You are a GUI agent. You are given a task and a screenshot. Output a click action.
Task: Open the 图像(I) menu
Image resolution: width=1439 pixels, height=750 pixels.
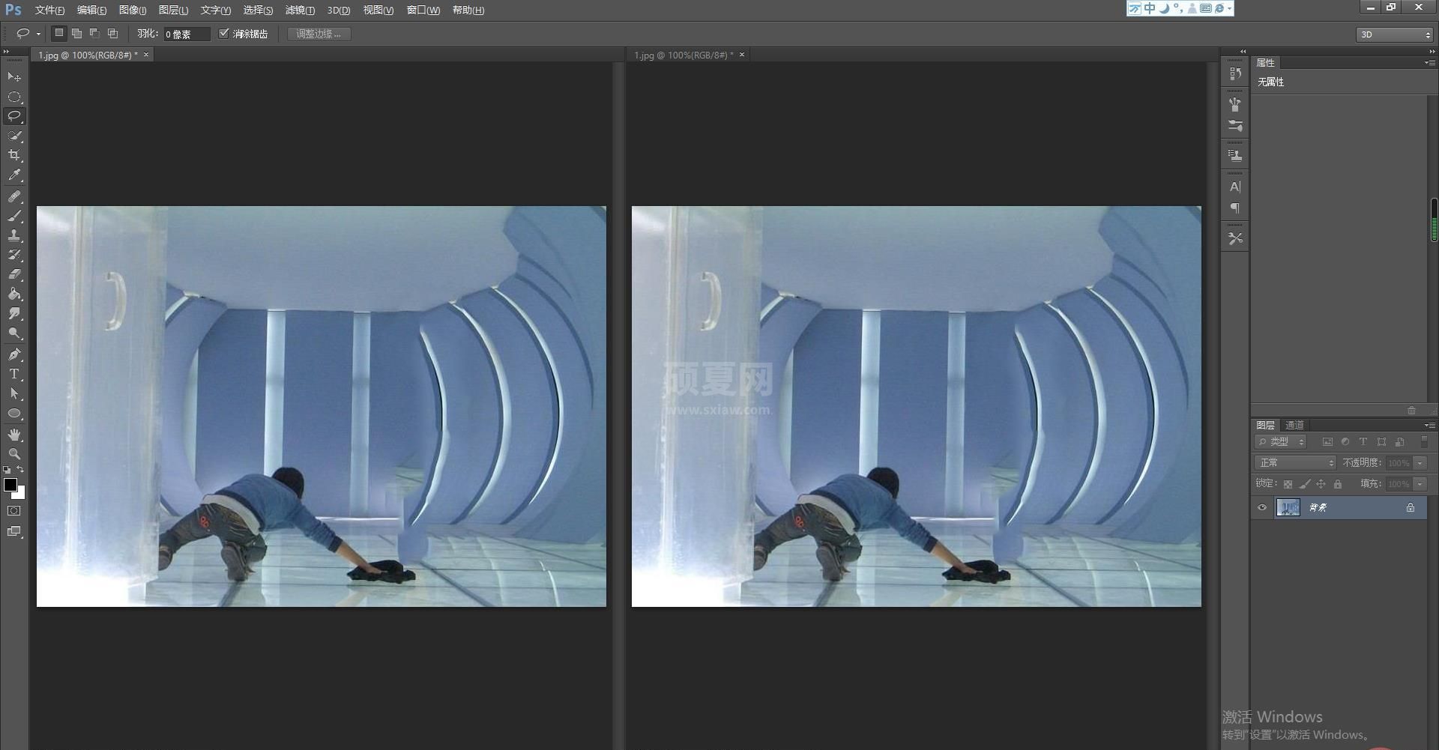[x=133, y=10]
